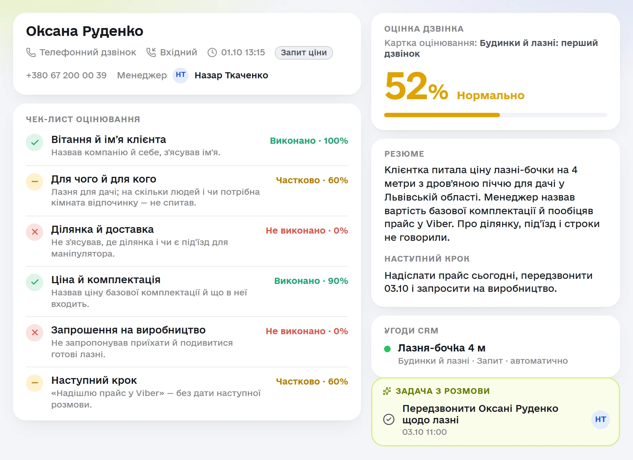Image resolution: width=633 pixels, height=460 pixels.
Task: Click the red cross icon for Ділянка й доставка
Action: click(x=35, y=232)
